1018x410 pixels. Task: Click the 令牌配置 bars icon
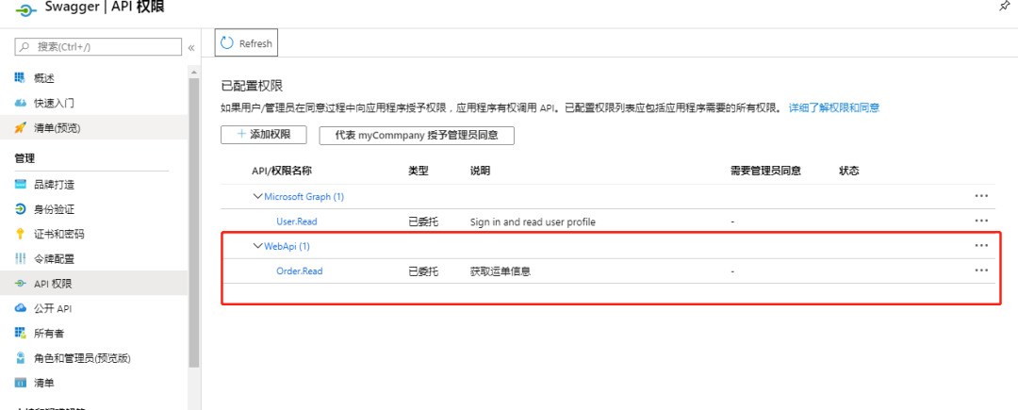click(x=20, y=259)
